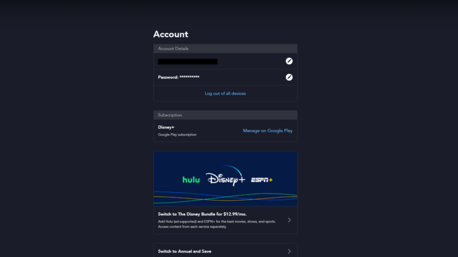
Task: Click the Add Hulu (ad-supported) description text
Action: tap(217, 224)
